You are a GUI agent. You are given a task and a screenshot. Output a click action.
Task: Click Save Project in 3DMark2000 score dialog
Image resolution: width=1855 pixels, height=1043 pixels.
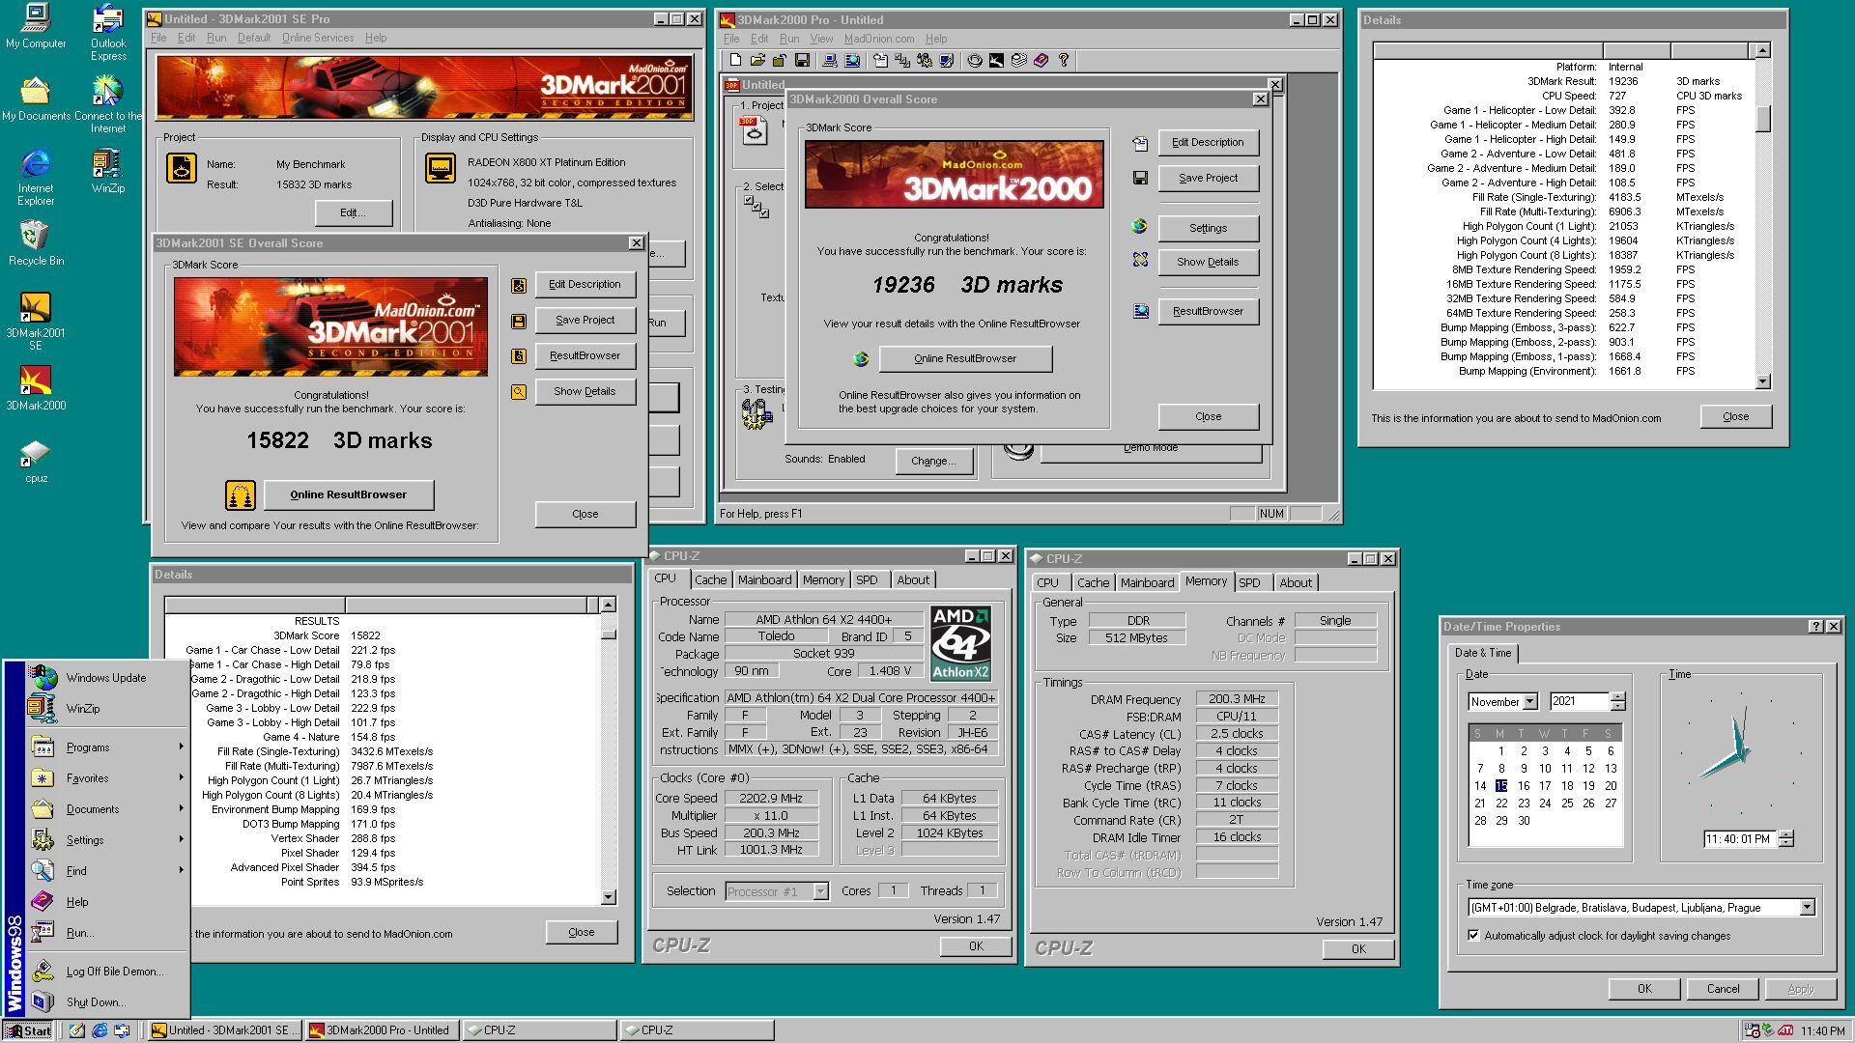[x=1208, y=178]
